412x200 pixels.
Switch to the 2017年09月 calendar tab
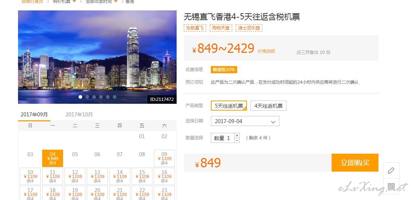(34, 115)
